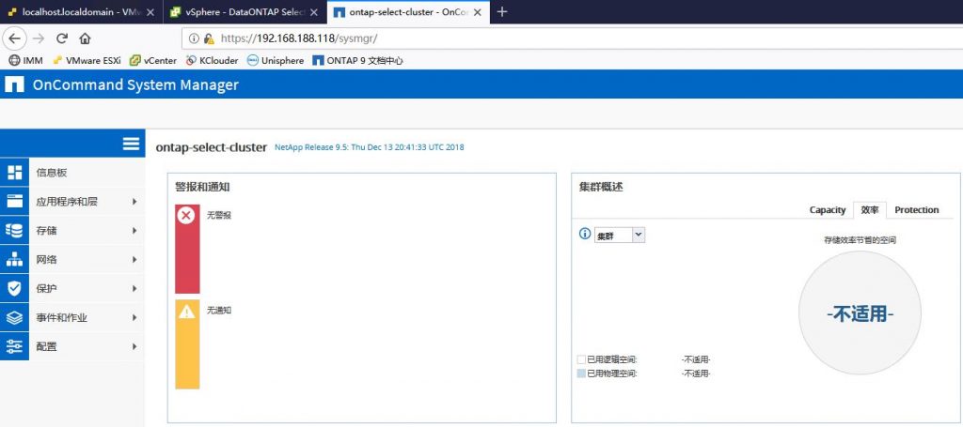
Task: Open the 集群 dropdown selector
Action: point(620,235)
